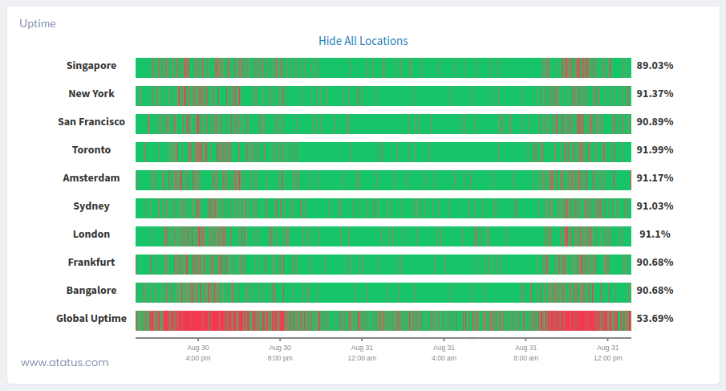Screen dimensions: 726x391
Task: Click the Uptime panel title
Action: click(38, 23)
